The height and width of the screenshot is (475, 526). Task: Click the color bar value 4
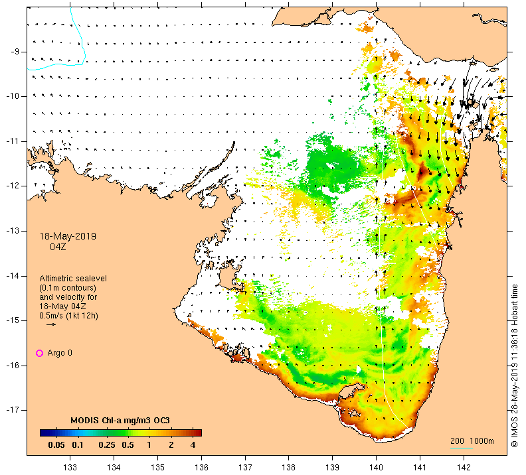click(193, 445)
